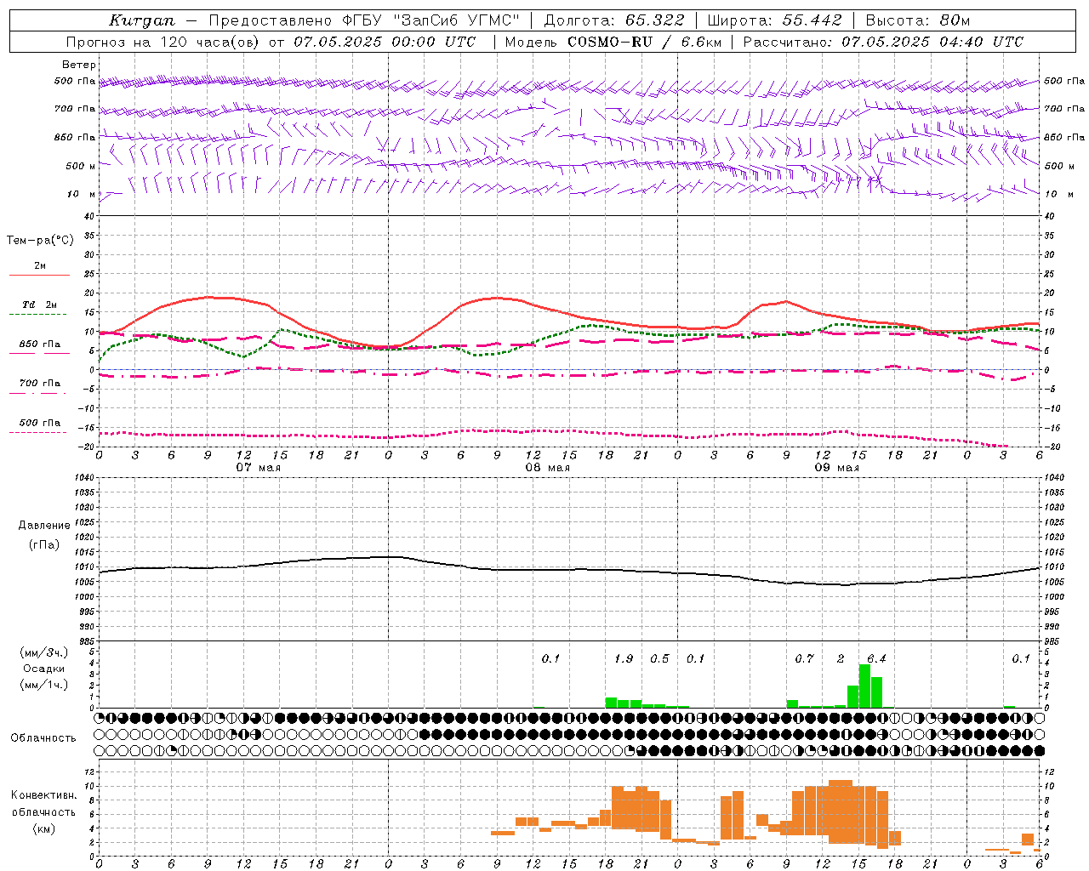Click the "500 гПа" temperature legend entry

click(39, 423)
